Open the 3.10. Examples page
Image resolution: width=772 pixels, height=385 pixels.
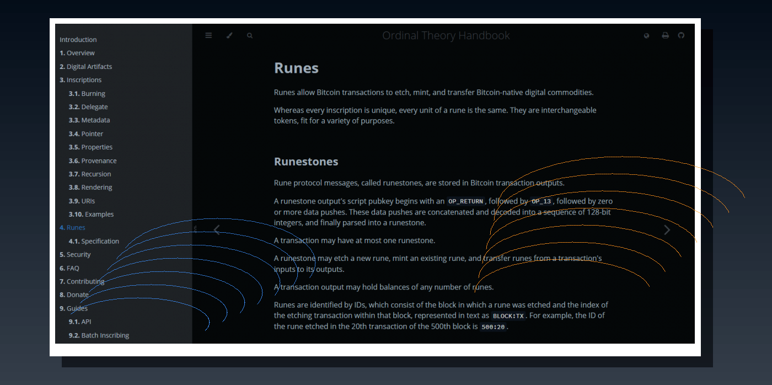(x=91, y=214)
